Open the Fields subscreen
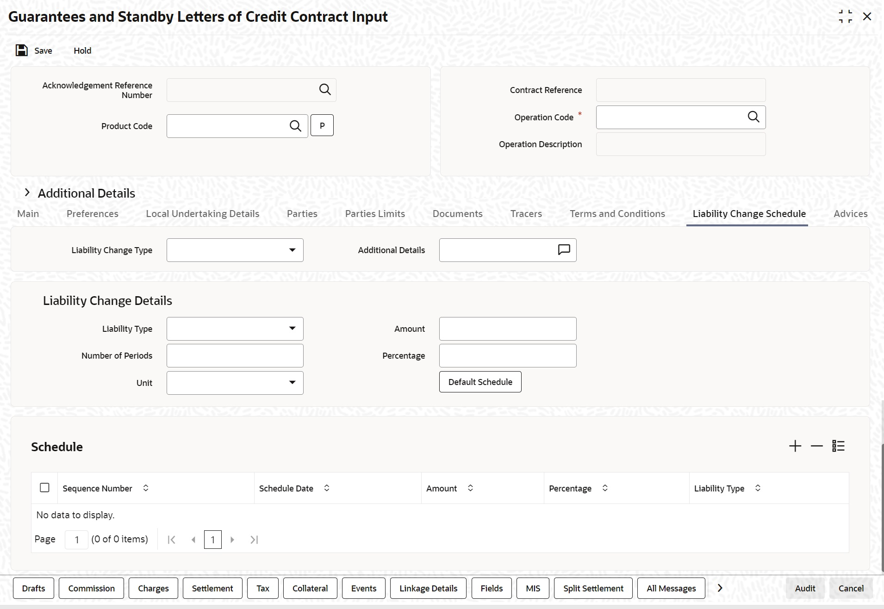Viewport: 884px width, 609px height. [492, 588]
